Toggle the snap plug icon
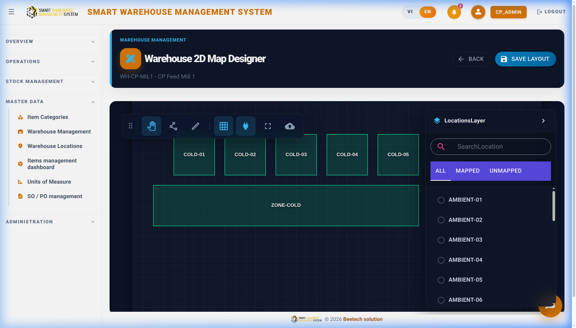 [246, 126]
